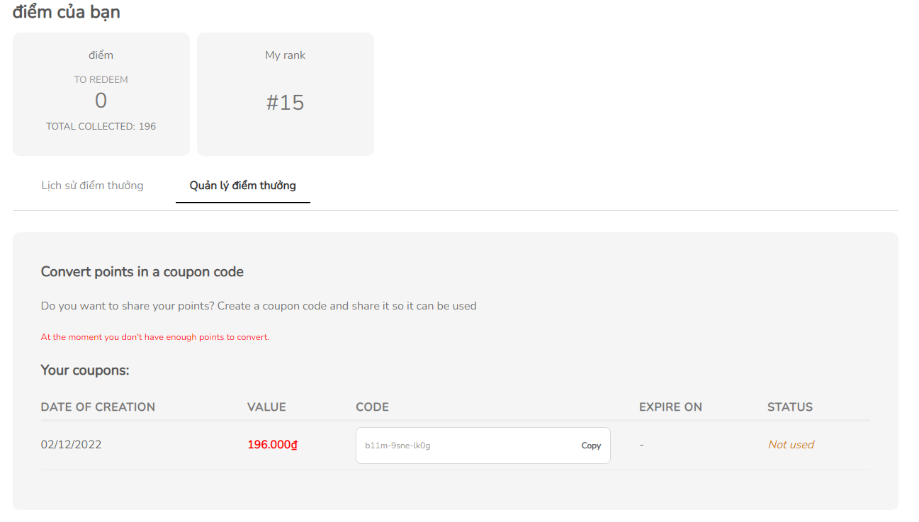The image size is (919, 522).
Task: Copy the coupon code b11m-9sne-lk0g
Action: (x=591, y=446)
